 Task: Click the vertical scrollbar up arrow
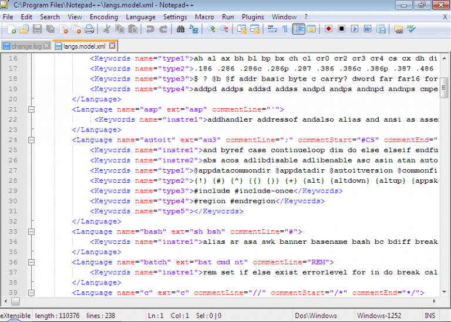coord(444,58)
